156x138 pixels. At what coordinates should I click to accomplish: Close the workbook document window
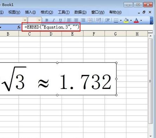tap(150, 12)
